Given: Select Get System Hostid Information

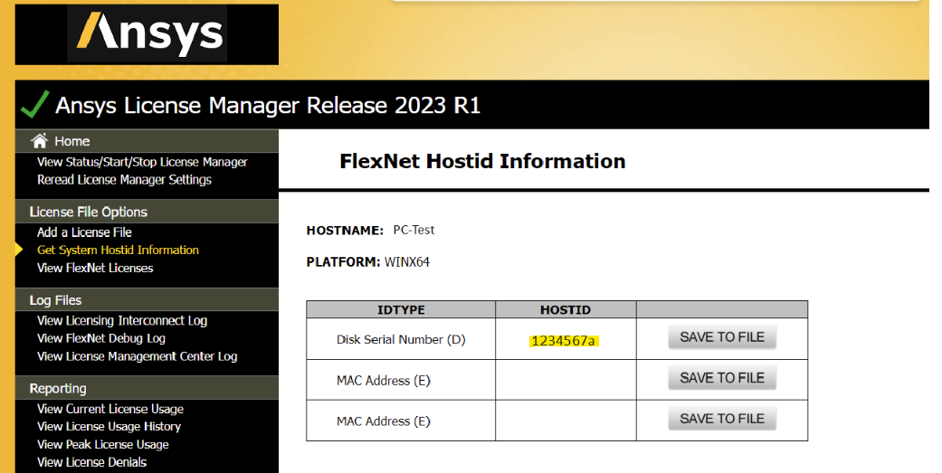Looking at the screenshot, I should pos(118,251).
